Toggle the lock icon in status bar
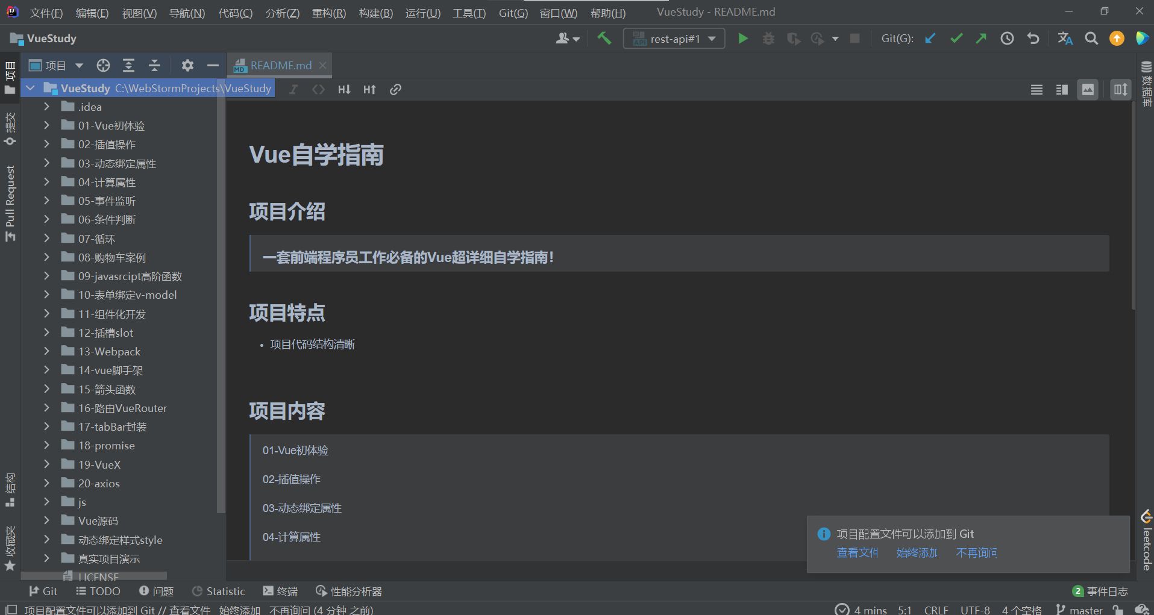The height and width of the screenshot is (615, 1154). pyautogui.click(x=1118, y=610)
